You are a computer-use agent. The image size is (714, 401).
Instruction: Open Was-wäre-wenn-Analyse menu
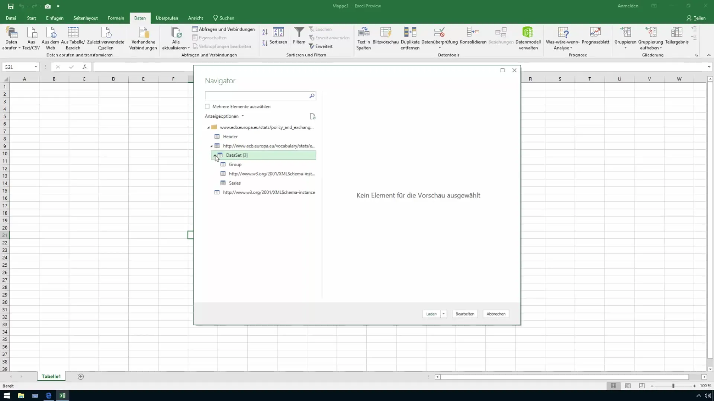pos(563,38)
